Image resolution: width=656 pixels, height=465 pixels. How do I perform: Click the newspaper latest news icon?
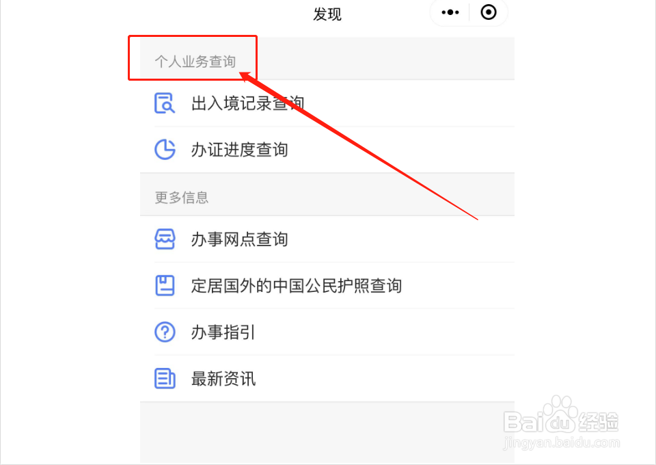(x=165, y=378)
